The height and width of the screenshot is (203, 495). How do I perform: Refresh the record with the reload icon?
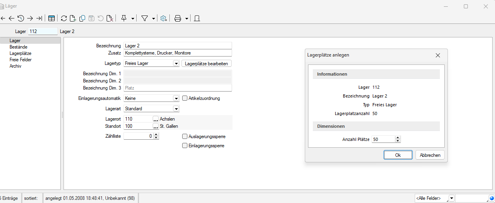point(64,18)
